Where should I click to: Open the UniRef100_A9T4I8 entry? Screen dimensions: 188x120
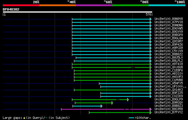[x=169, y=64]
